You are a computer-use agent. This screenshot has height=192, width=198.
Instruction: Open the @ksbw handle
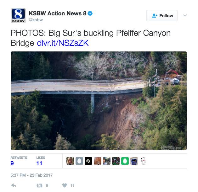pyautogui.click(x=36, y=20)
